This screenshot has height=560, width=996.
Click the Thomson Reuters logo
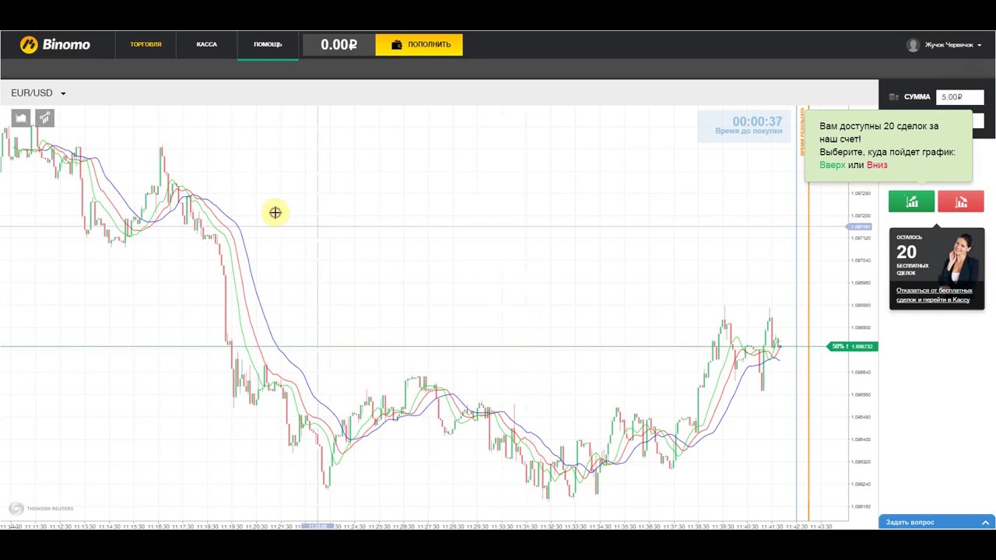41,509
